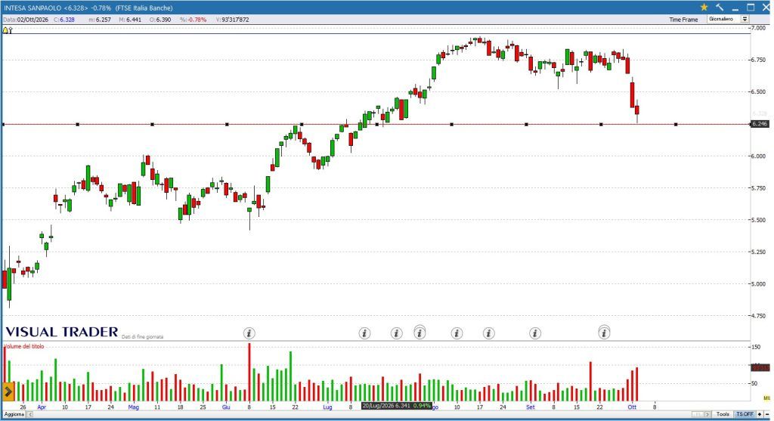This screenshot has height=421, width=774.
Task: Open the Time Frame Giornaliero dropdown
Action: [727, 19]
